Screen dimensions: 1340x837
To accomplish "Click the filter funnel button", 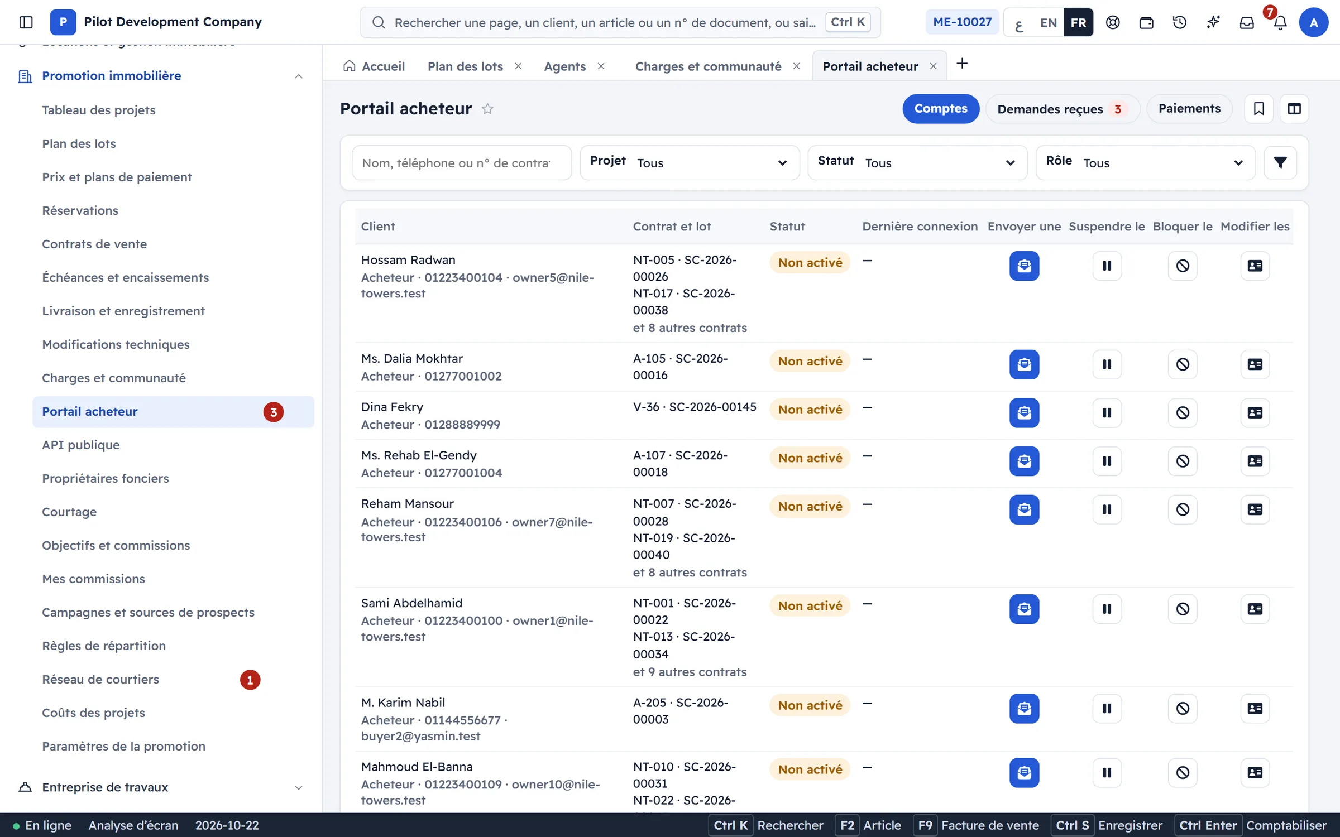I will (x=1280, y=162).
